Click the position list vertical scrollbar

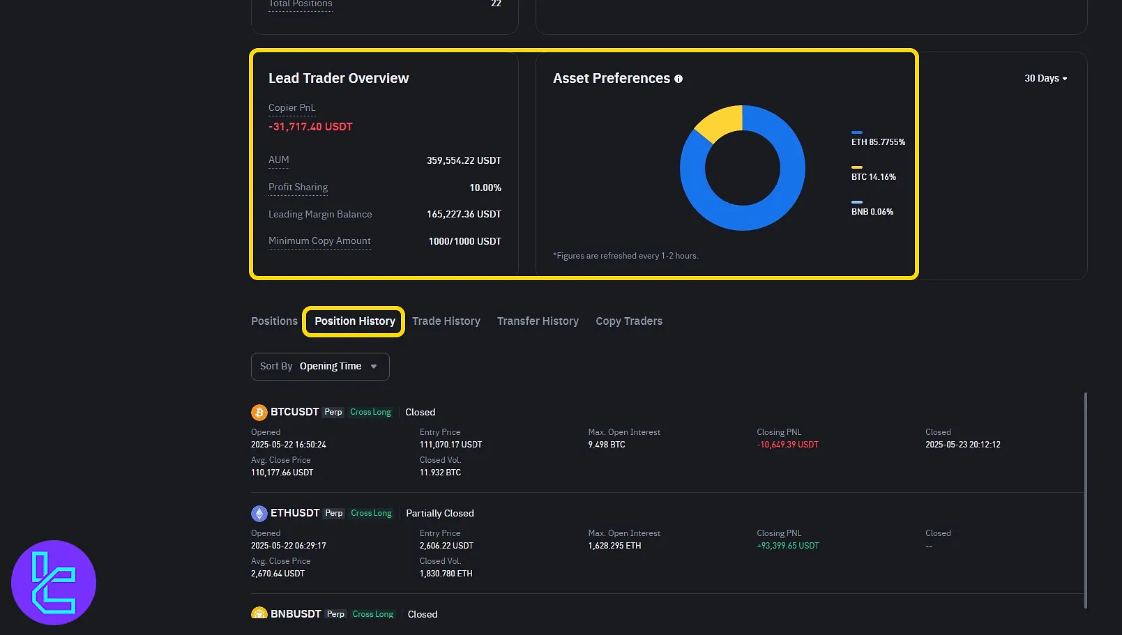pyautogui.click(x=1085, y=500)
